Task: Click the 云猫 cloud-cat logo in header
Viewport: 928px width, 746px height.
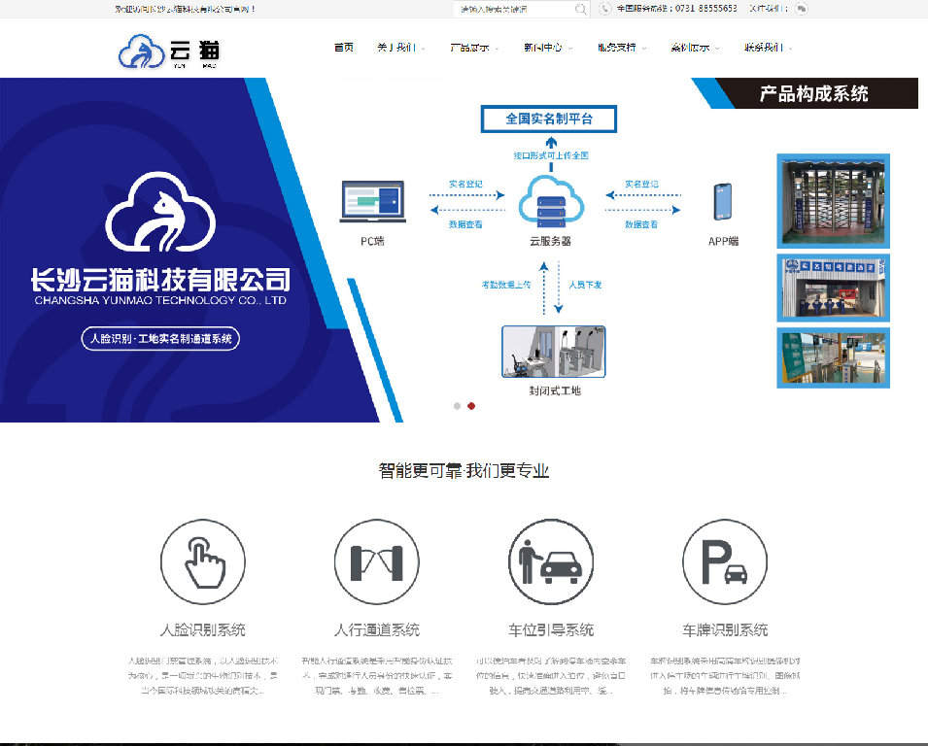Action: 169,51
